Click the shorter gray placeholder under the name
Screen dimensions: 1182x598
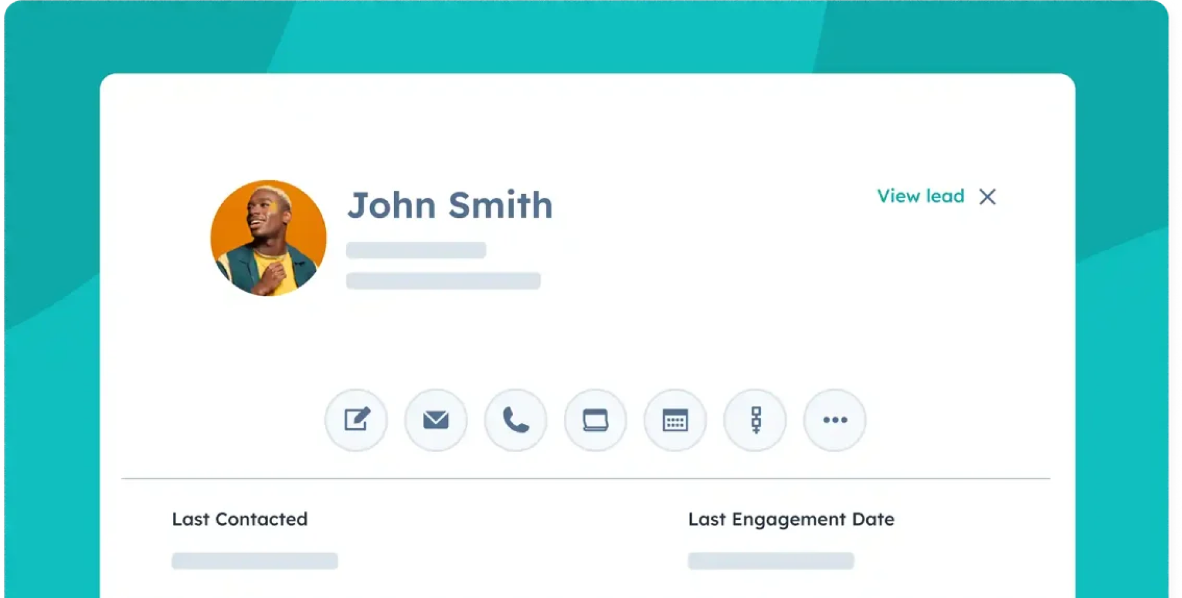coord(416,250)
